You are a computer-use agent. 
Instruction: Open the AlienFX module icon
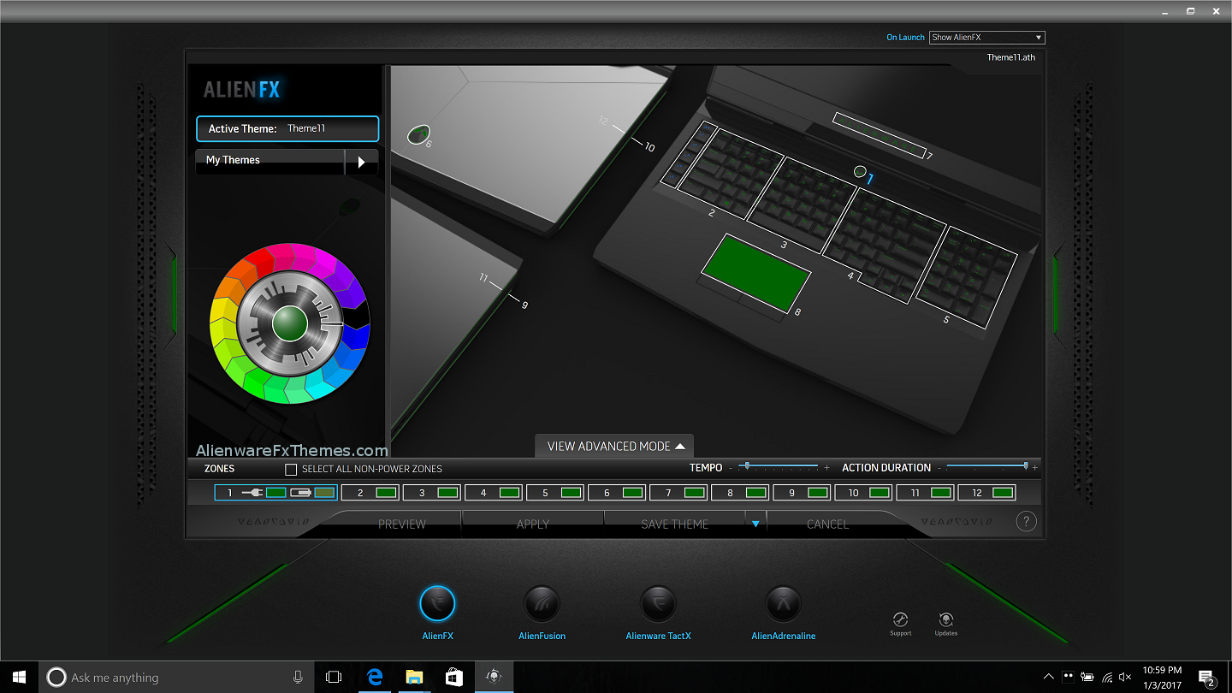coord(437,604)
